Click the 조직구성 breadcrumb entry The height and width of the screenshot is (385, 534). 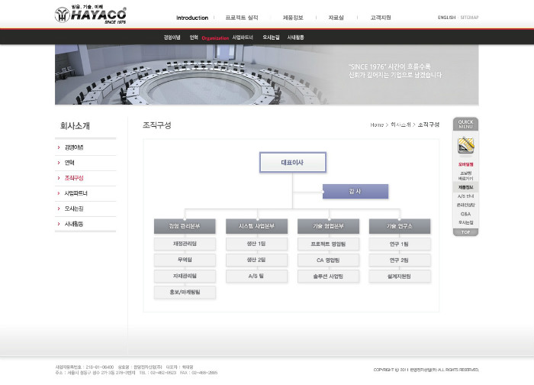click(429, 125)
